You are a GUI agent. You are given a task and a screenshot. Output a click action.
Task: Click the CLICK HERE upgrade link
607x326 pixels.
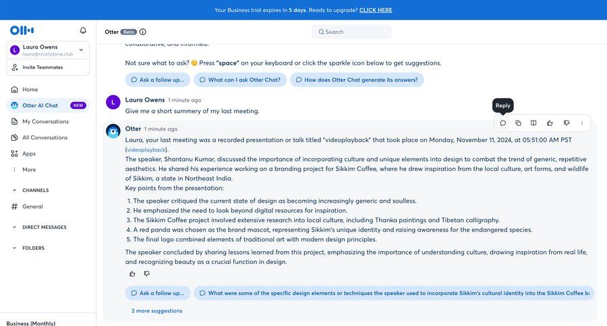(x=376, y=10)
